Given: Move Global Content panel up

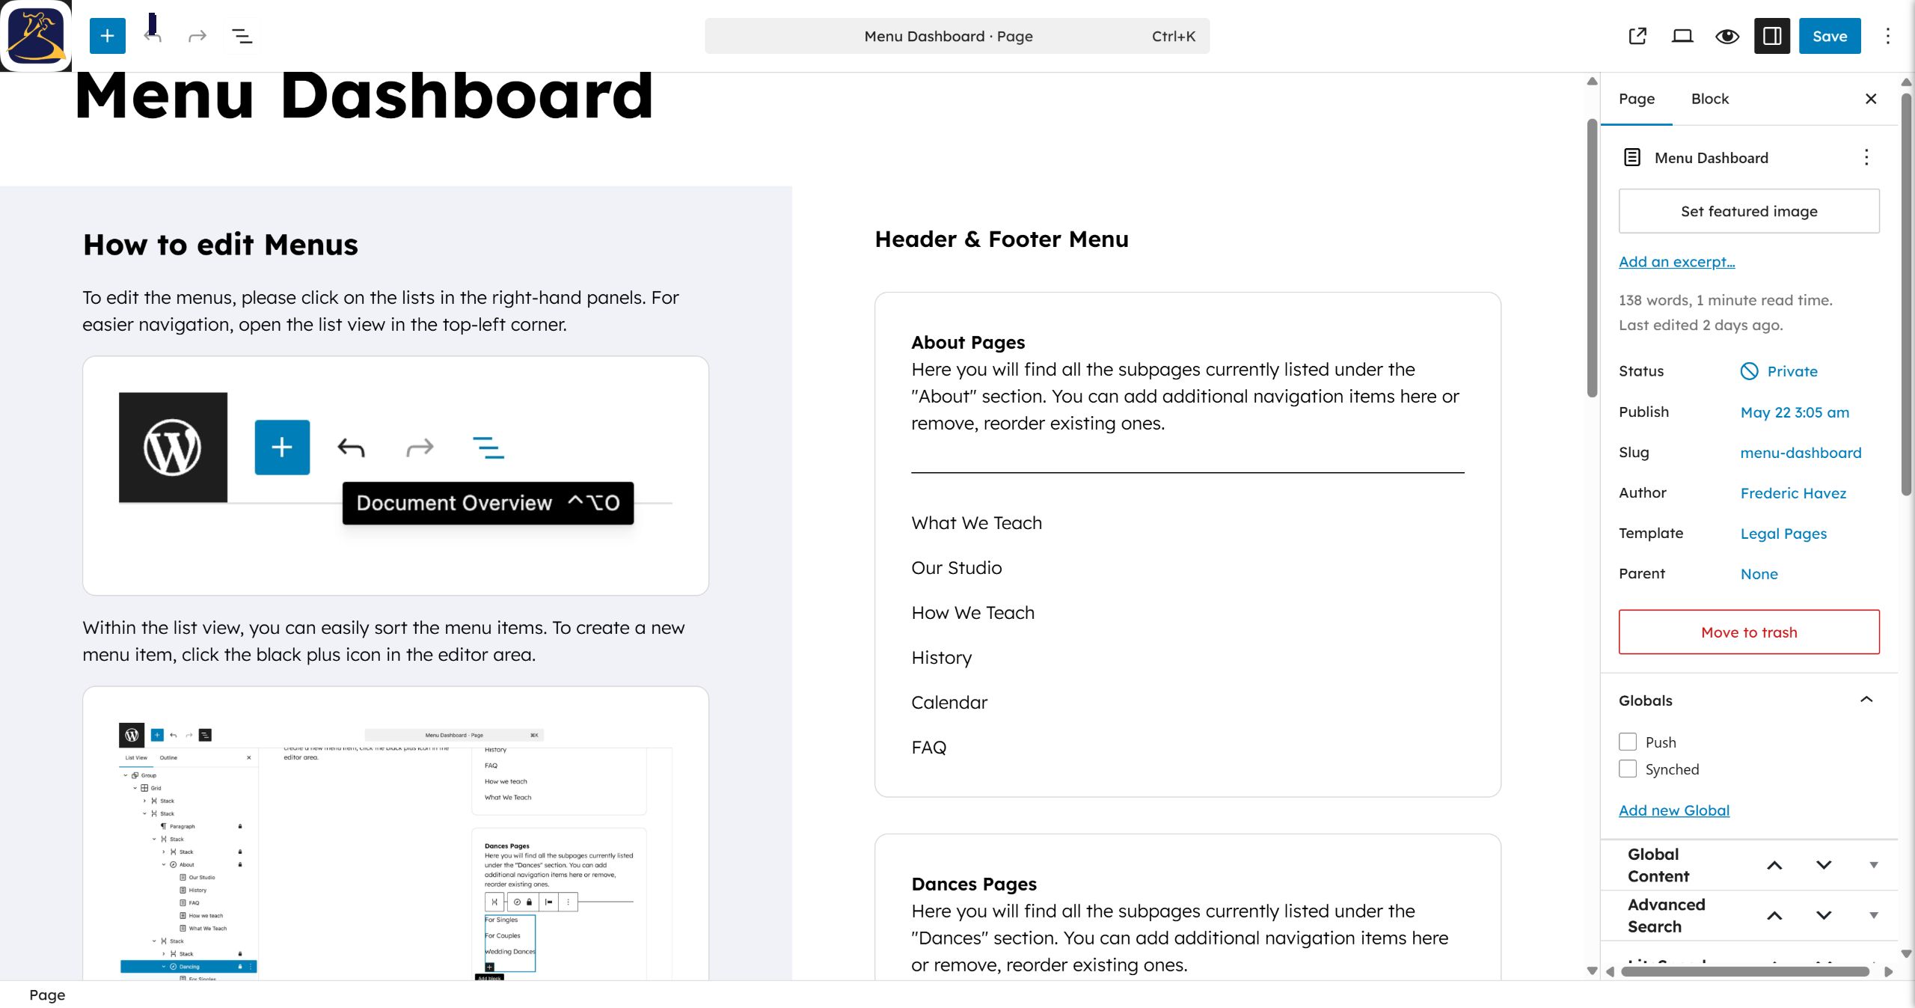Looking at the screenshot, I should [1774, 865].
